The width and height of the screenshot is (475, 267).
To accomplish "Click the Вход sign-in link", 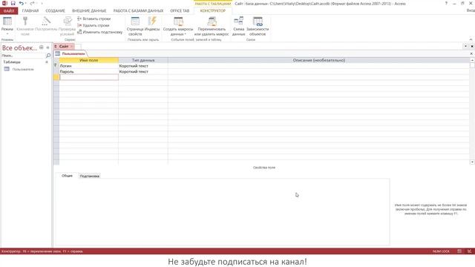I will (471, 10).
